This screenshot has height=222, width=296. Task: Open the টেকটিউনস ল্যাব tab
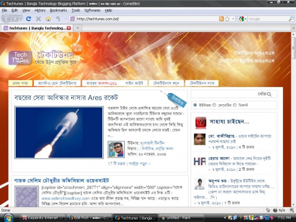(x=202, y=83)
